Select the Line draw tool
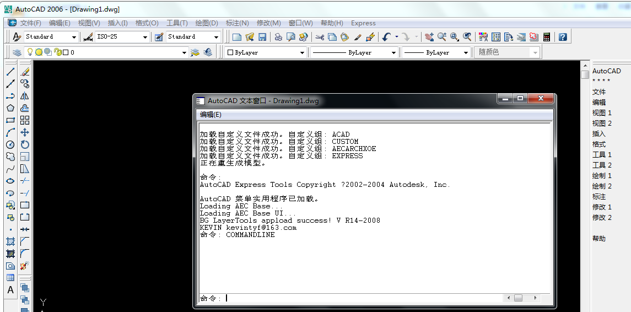631x312 pixels. [10, 72]
